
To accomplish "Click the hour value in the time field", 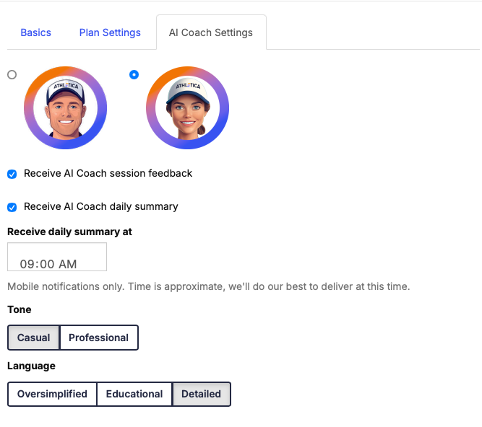I will (27, 264).
